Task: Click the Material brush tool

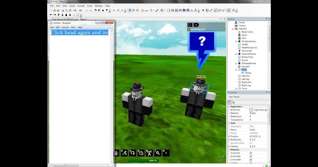Action: coord(157,10)
